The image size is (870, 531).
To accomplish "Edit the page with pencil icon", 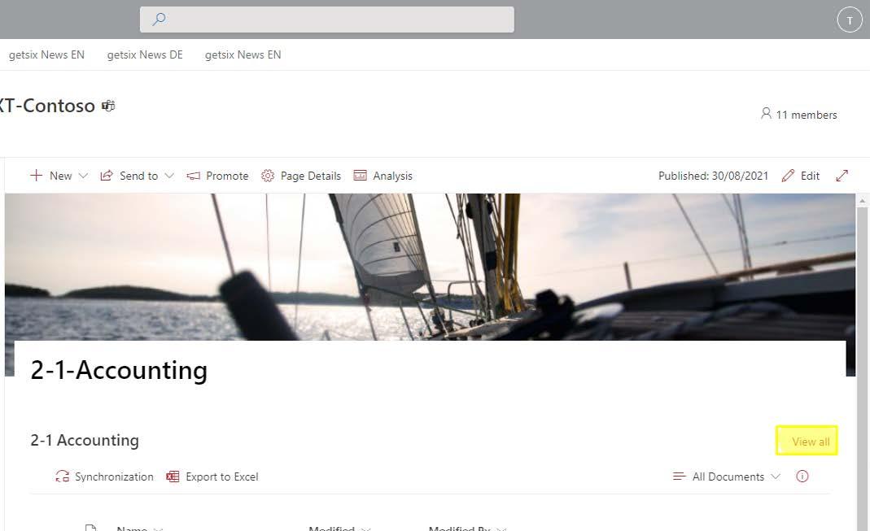I will coord(801,176).
